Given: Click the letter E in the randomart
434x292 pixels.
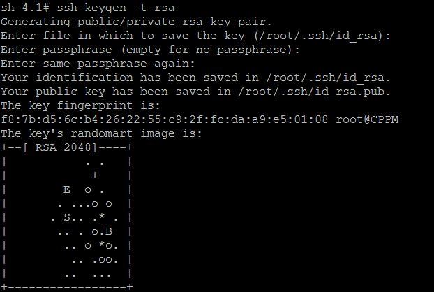Looking at the screenshot, I should [x=67, y=189].
